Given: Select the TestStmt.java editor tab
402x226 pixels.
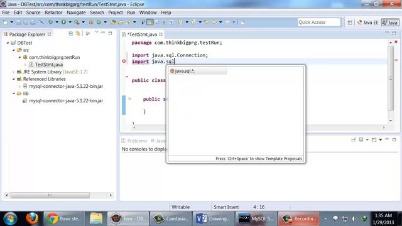Looking at the screenshot, I should point(143,35).
